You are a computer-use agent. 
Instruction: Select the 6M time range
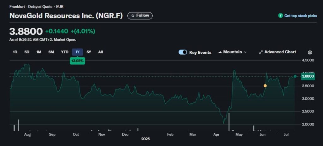point(51,52)
